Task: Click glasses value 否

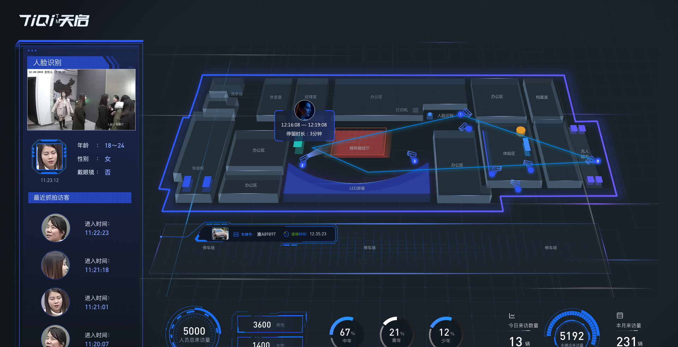Action: click(108, 172)
